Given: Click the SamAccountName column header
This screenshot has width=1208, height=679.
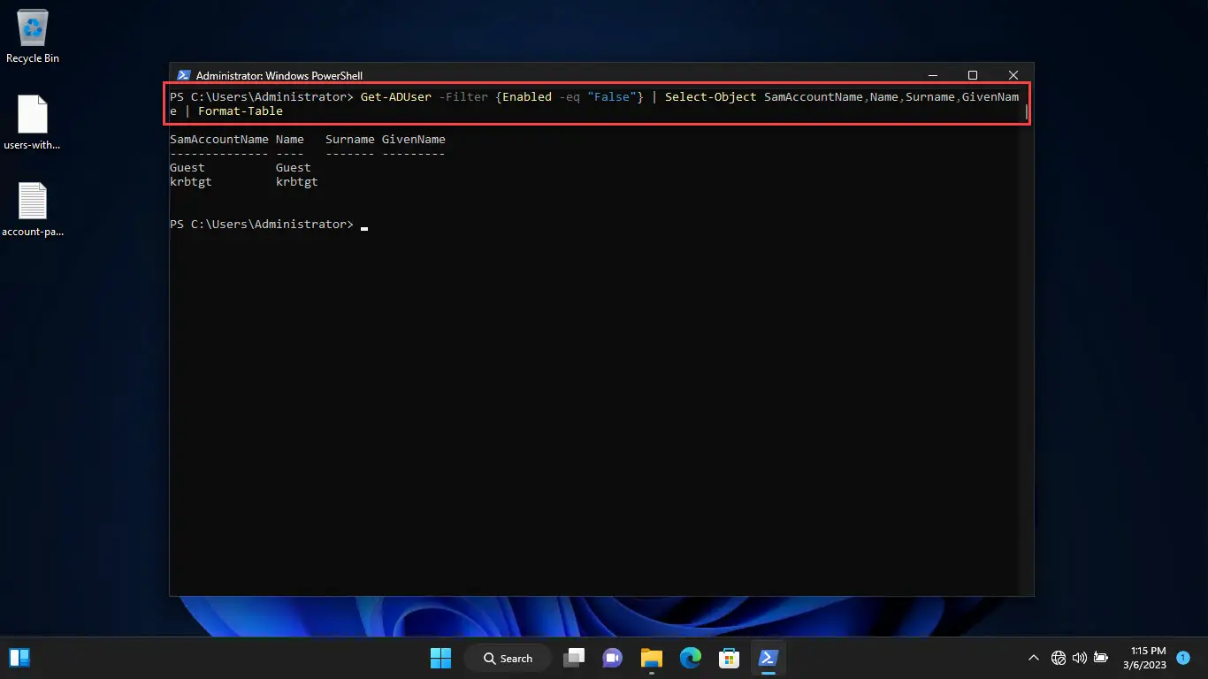Looking at the screenshot, I should tap(219, 139).
